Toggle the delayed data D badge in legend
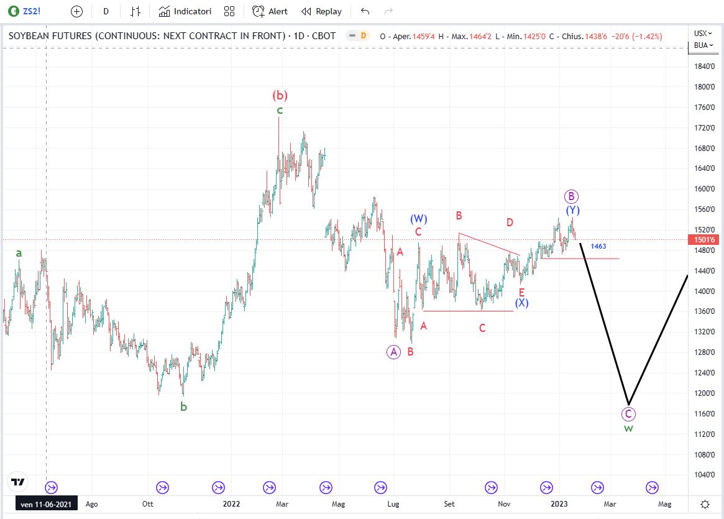724x519 pixels. tap(364, 35)
